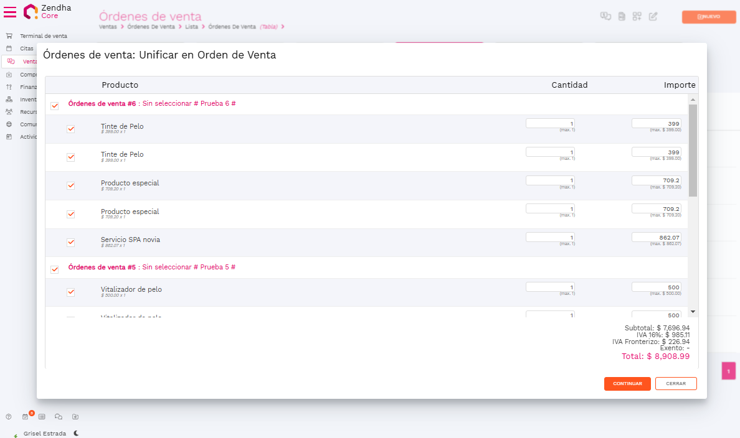This screenshot has height=438, width=740.
Task: Click the folder icon in bottom bar
Action: click(75, 416)
